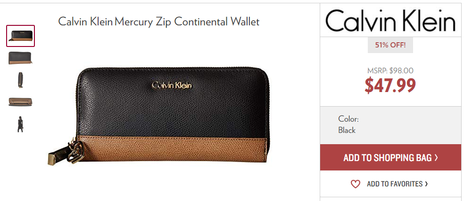The width and height of the screenshot is (464, 201).
Task: Click ADD TO SHOPPING BAG button
Action: click(390, 157)
